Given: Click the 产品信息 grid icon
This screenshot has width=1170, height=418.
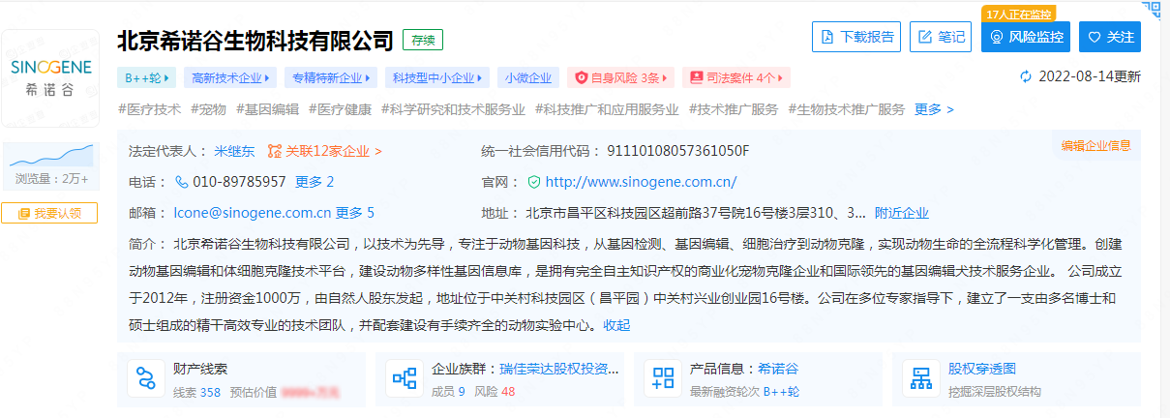Looking at the screenshot, I should 663,379.
